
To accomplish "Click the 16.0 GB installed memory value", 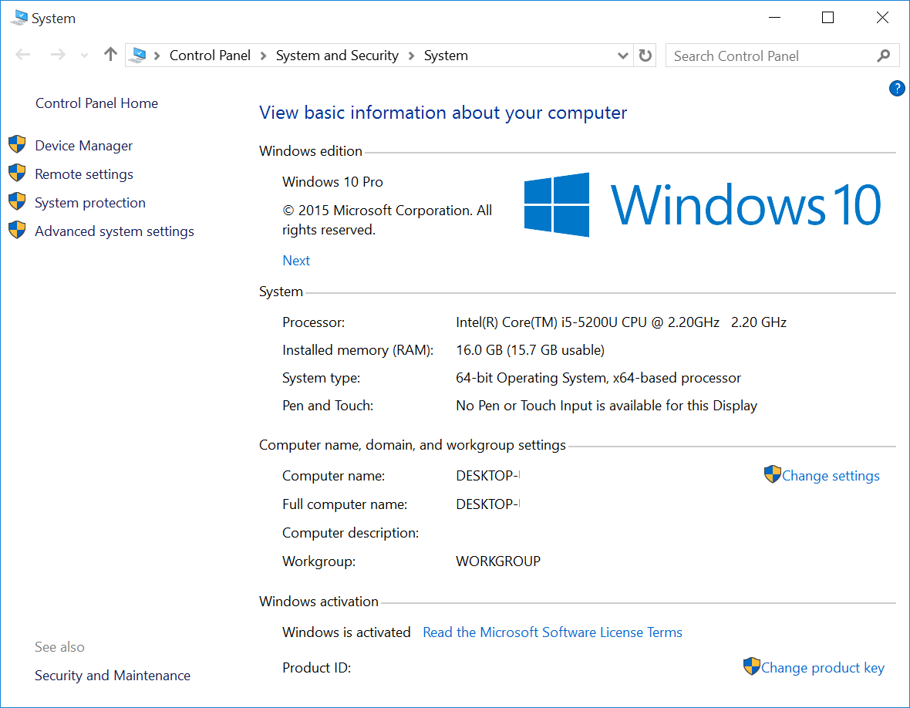I will click(530, 350).
